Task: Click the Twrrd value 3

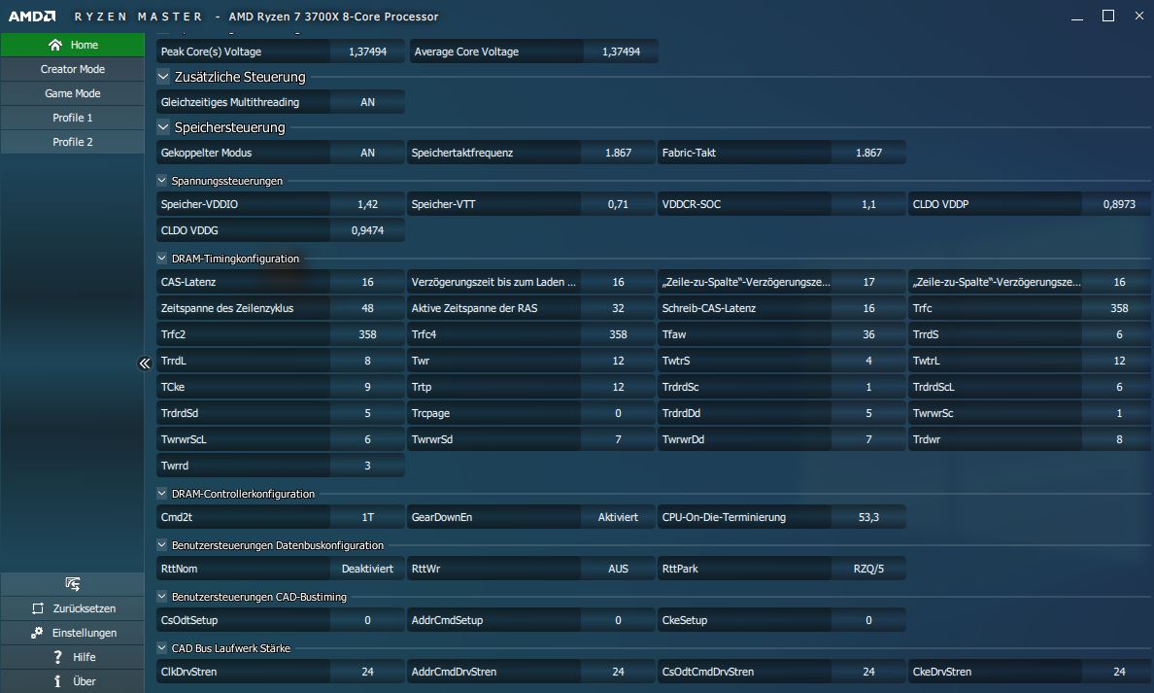Action: pos(367,466)
